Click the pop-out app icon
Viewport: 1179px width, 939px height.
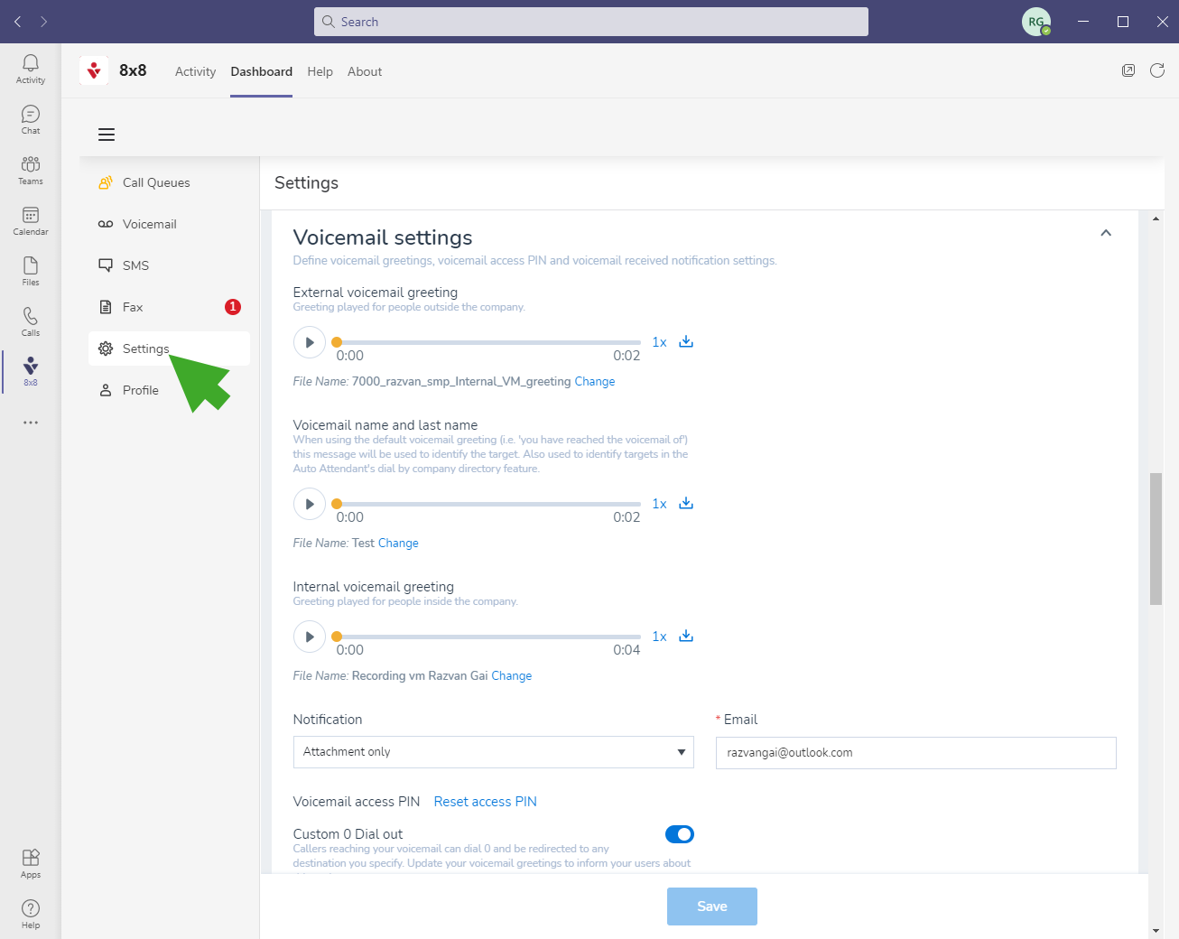tap(1128, 70)
